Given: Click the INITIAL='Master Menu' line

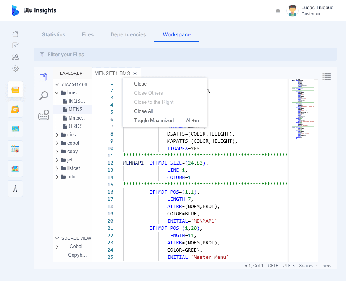Looking at the screenshot, I should click(198, 257).
